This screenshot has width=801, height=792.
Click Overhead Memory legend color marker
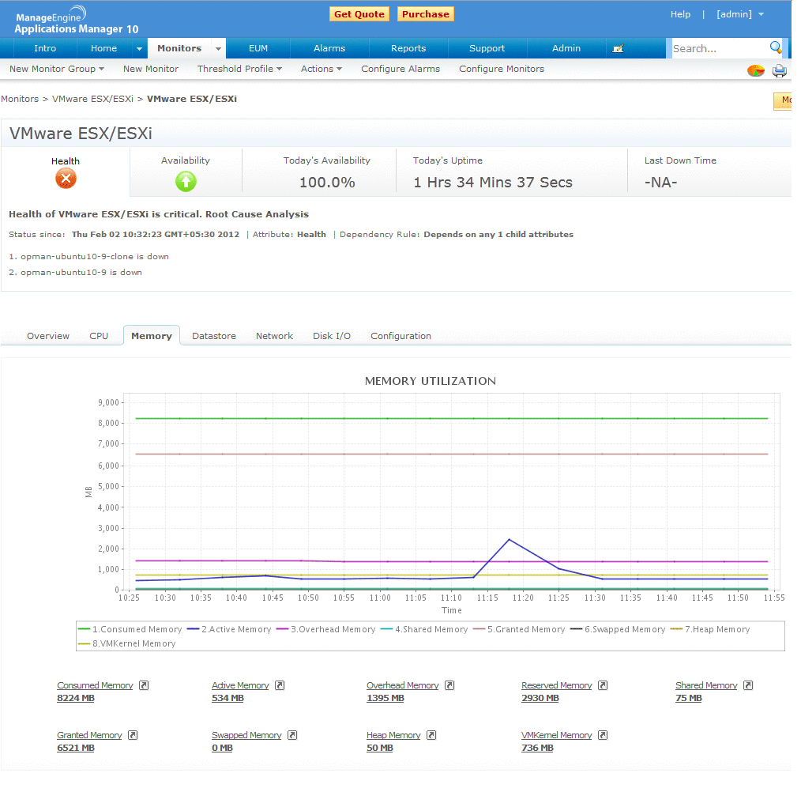(x=283, y=629)
